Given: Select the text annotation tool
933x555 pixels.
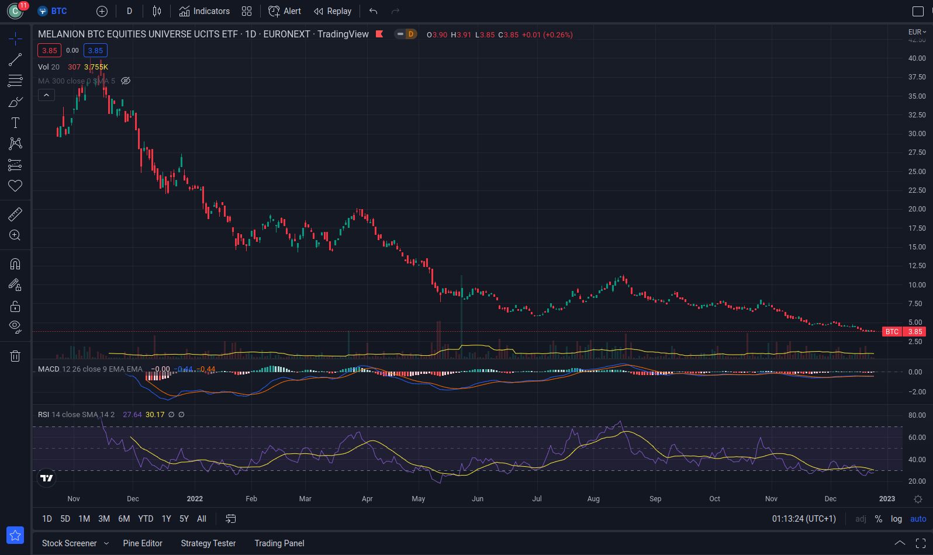Looking at the screenshot, I should point(15,123).
